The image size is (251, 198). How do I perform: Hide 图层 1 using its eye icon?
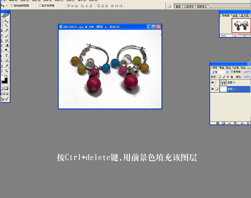(x=212, y=89)
